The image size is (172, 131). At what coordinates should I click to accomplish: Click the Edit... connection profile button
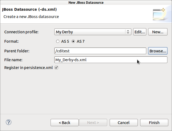point(140,32)
